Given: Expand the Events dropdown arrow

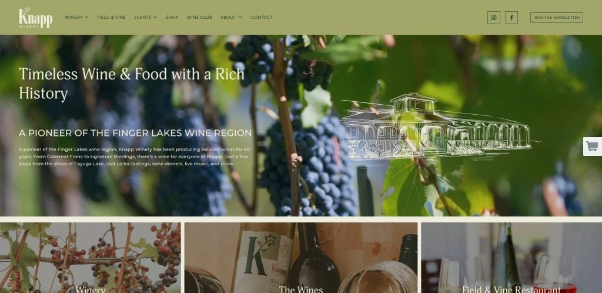Looking at the screenshot, I should (x=155, y=17).
